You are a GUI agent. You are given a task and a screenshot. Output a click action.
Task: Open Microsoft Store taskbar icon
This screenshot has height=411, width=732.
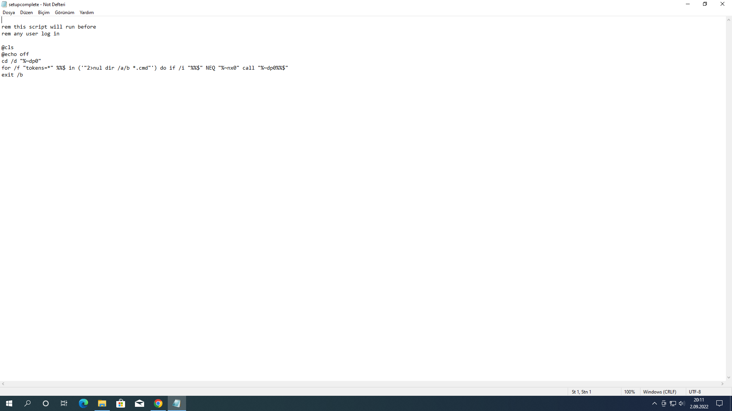point(120,403)
